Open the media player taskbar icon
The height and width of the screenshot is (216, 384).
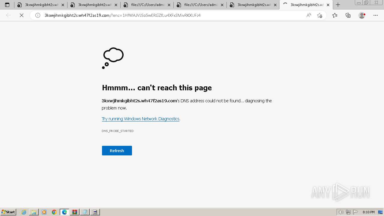point(44,212)
